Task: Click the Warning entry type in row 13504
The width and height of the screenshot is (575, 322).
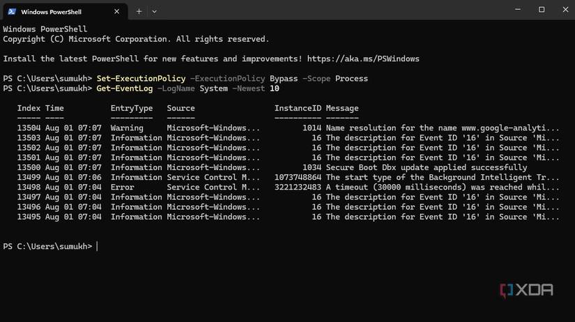Action: coord(127,128)
